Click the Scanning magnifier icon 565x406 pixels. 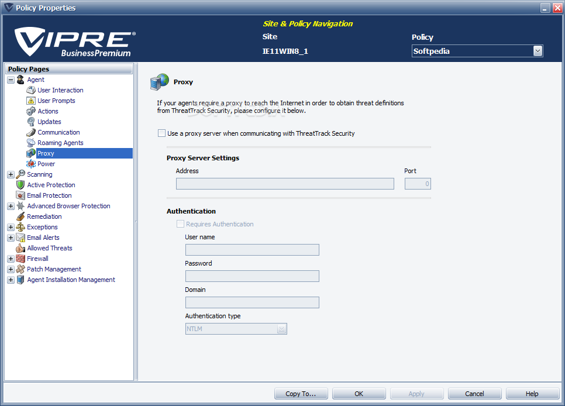pyautogui.click(x=20, y=174)
